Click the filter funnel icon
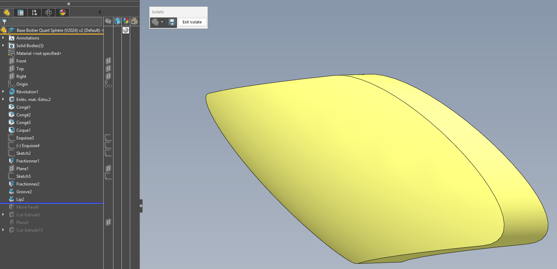Viewport: 557px width, 269px height. [x=5, y=22]
